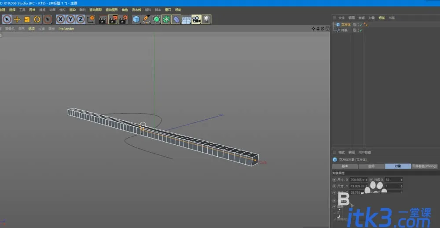Click the 分段 X stepper arrows
The width and height of the screenshot is (440, 228).
(x=402, y=180)
